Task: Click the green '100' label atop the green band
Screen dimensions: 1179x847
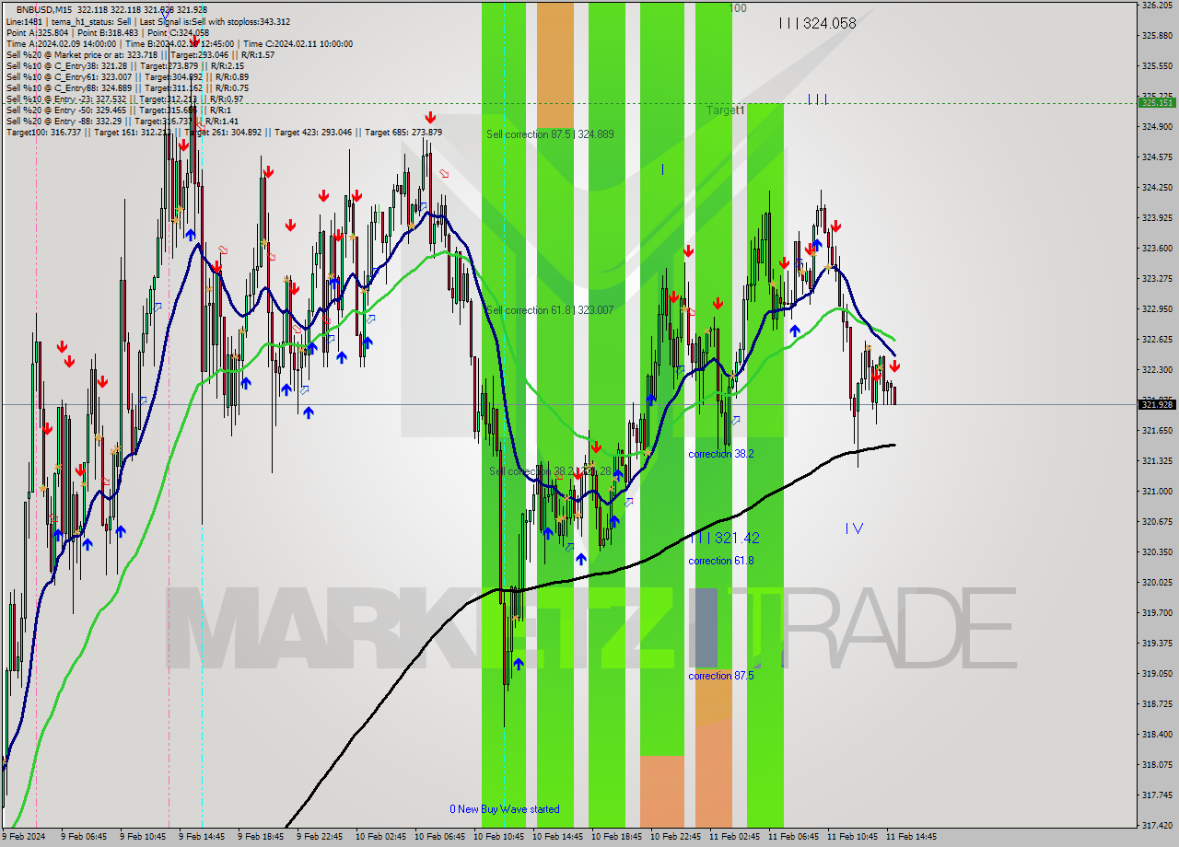Action: tap(738, 8)
